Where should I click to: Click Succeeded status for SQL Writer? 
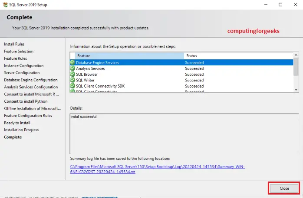[x=194, y=80]
